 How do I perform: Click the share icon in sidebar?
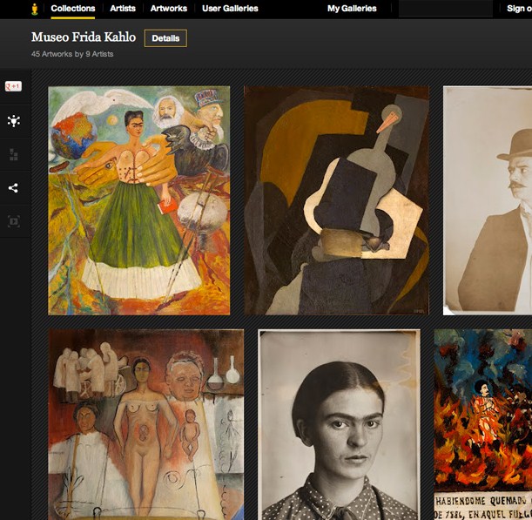[x=13, y=188]
